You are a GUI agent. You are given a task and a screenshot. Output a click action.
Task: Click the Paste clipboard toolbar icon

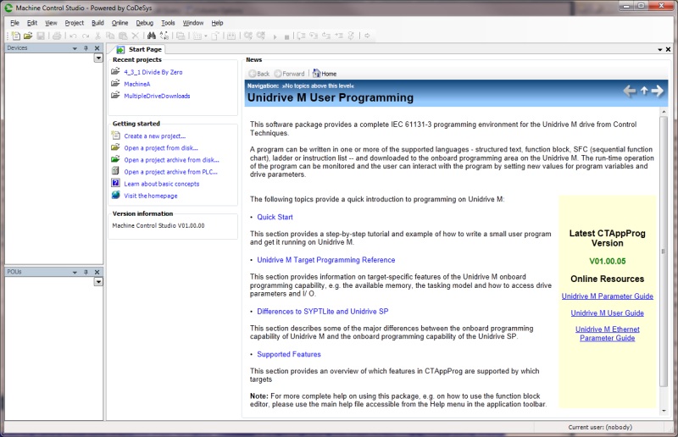[123, 36]
